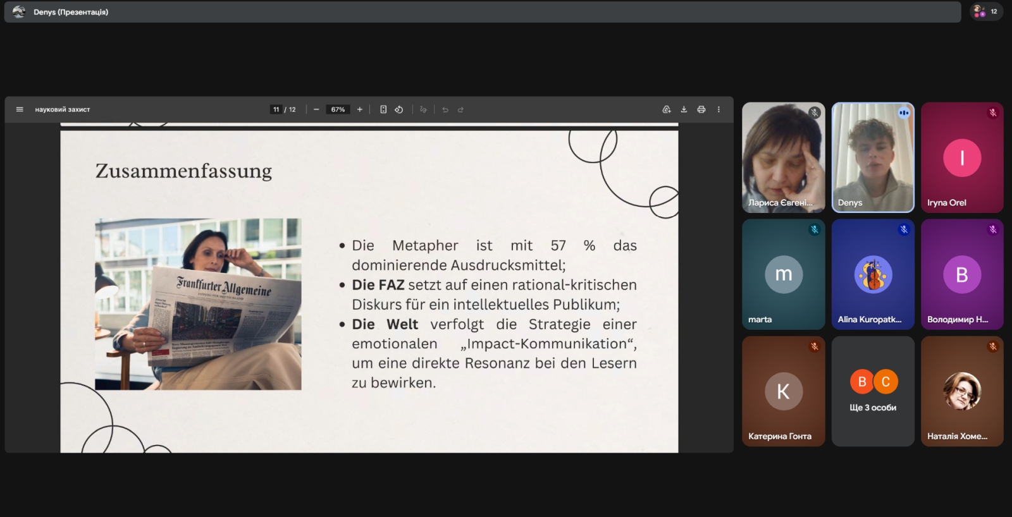Click the Frankfurter Allgemeine newspaper image
The image size is (1012, 517).
pyautogui.click(x=198, y=304)
